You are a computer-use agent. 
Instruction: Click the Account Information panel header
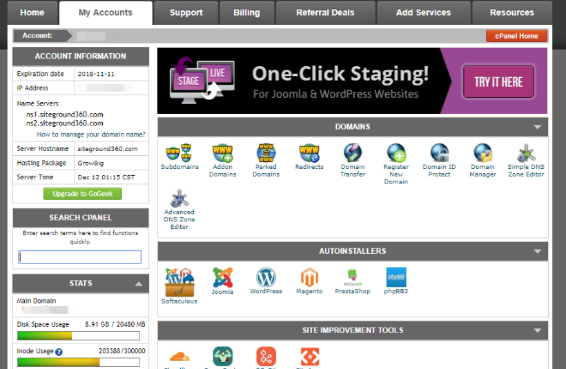point(81,57)
